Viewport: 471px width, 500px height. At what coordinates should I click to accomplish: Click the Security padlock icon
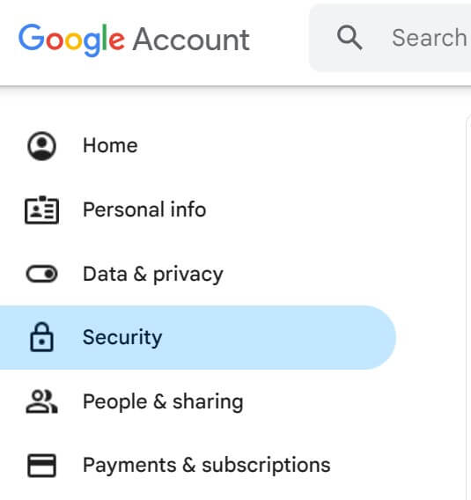41,337
